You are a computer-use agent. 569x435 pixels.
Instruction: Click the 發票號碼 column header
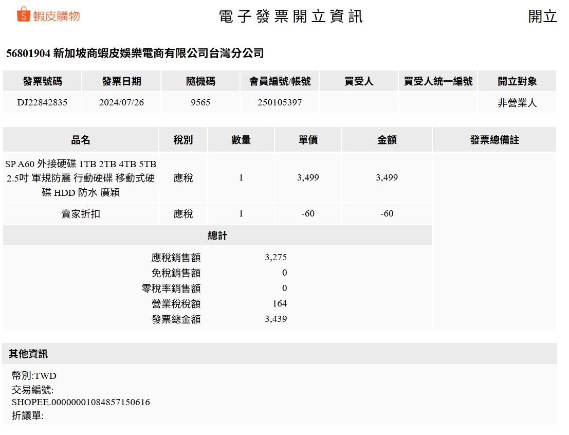pos(42,81)
